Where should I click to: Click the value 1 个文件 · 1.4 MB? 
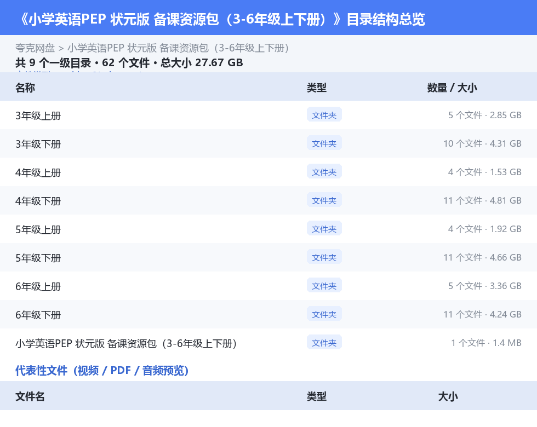486,342
